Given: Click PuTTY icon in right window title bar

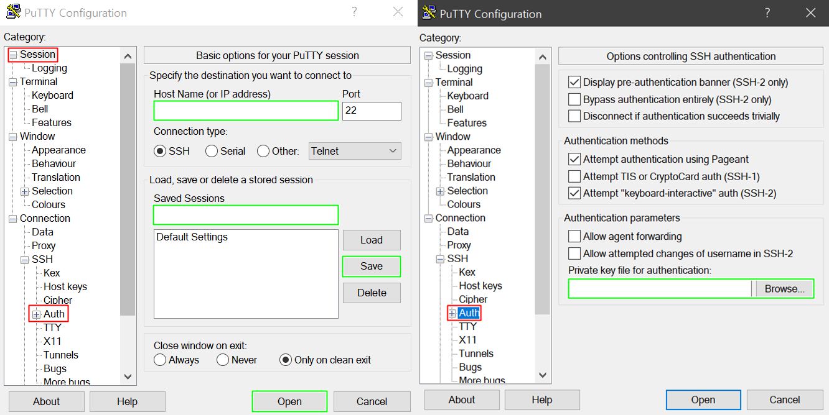Looking at the screenshot, I should click(429, 12).
